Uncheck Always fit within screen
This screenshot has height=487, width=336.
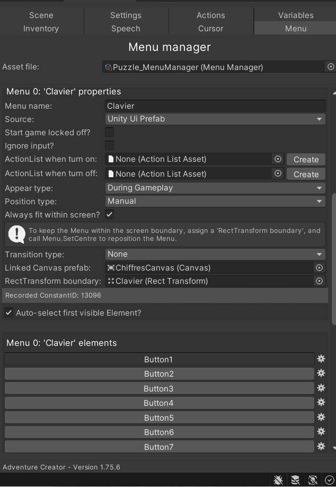tap(109, 214)
